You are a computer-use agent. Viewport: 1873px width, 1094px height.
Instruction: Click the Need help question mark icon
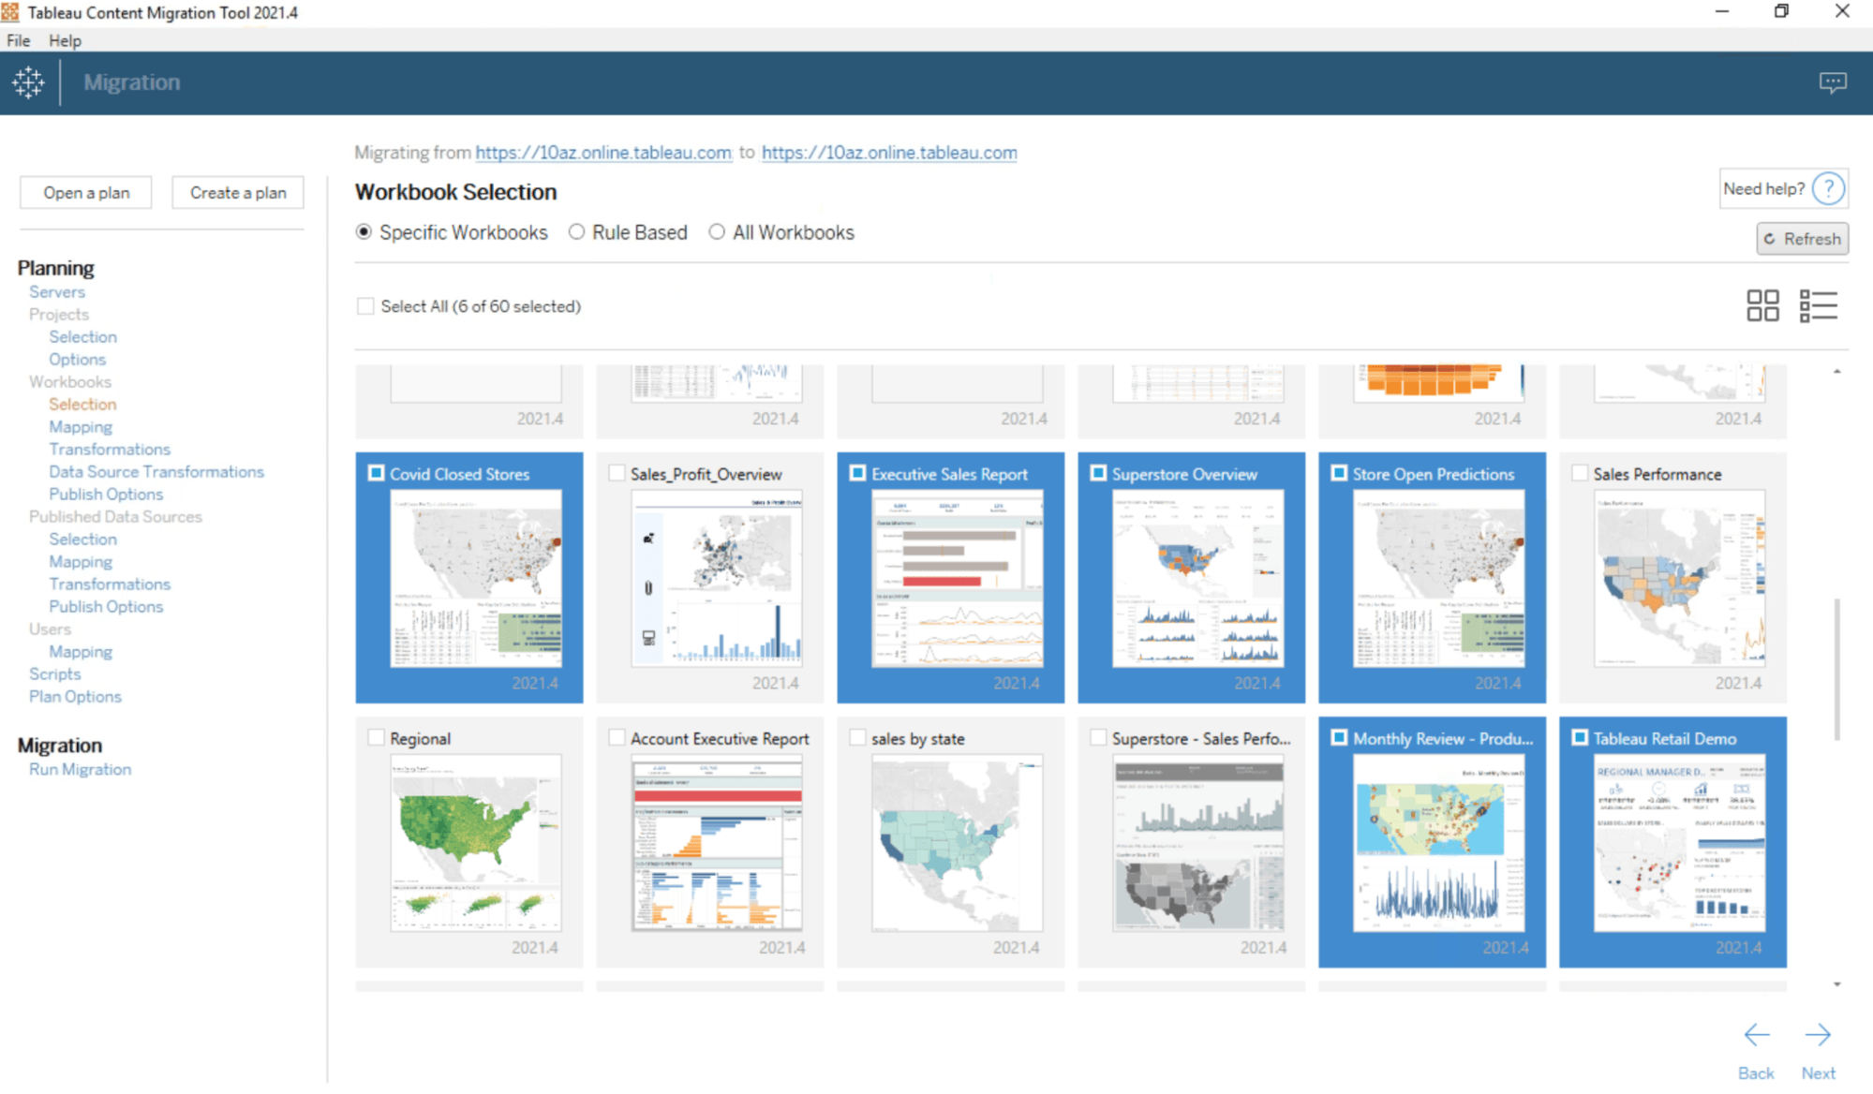1827,189
